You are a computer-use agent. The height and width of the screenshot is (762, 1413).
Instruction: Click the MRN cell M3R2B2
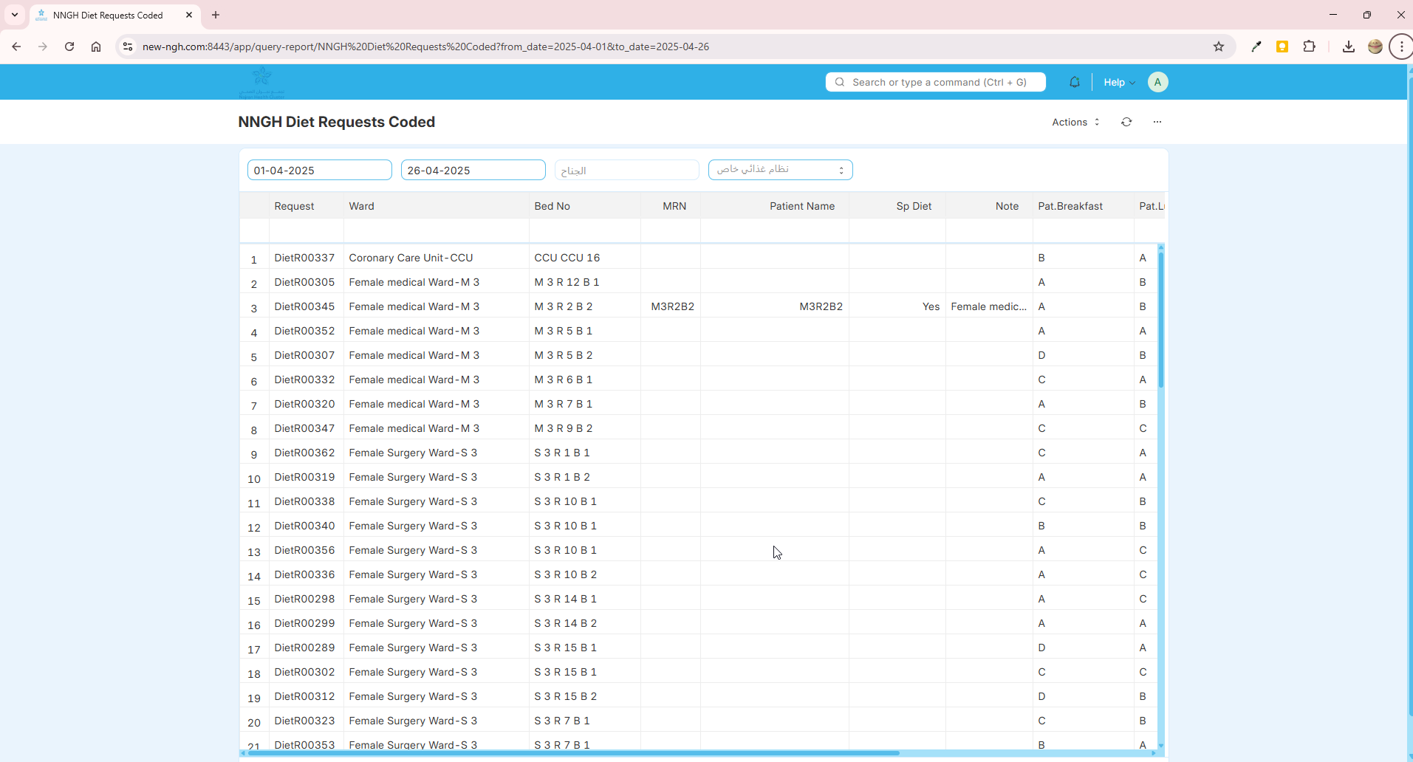point(672,306)
